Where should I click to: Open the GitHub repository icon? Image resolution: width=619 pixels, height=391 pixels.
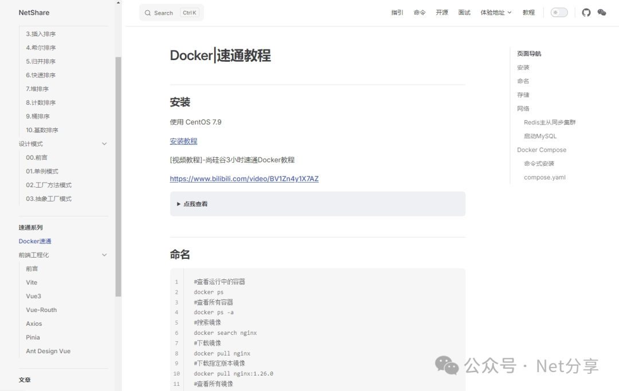pos(586,13)
